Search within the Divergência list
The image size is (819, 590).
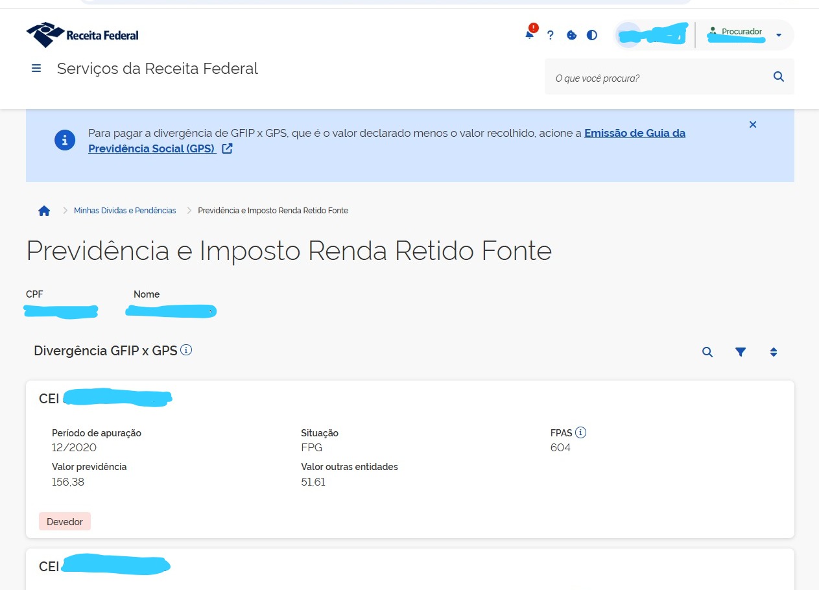coord(707,352)
